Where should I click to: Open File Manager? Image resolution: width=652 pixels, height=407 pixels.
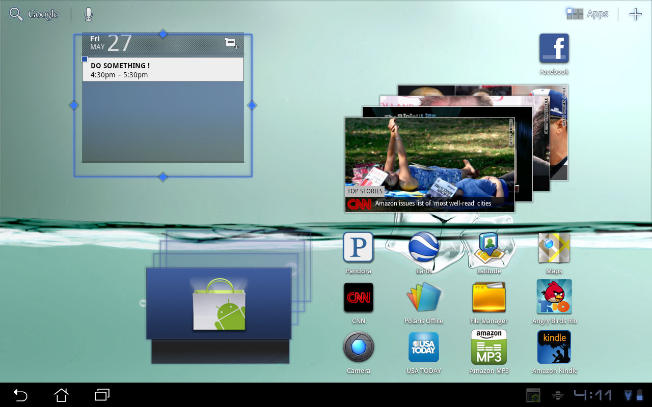[x=488, y=298]
